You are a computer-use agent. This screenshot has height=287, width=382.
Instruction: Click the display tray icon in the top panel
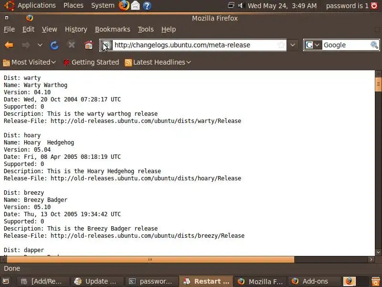[231, 5]
